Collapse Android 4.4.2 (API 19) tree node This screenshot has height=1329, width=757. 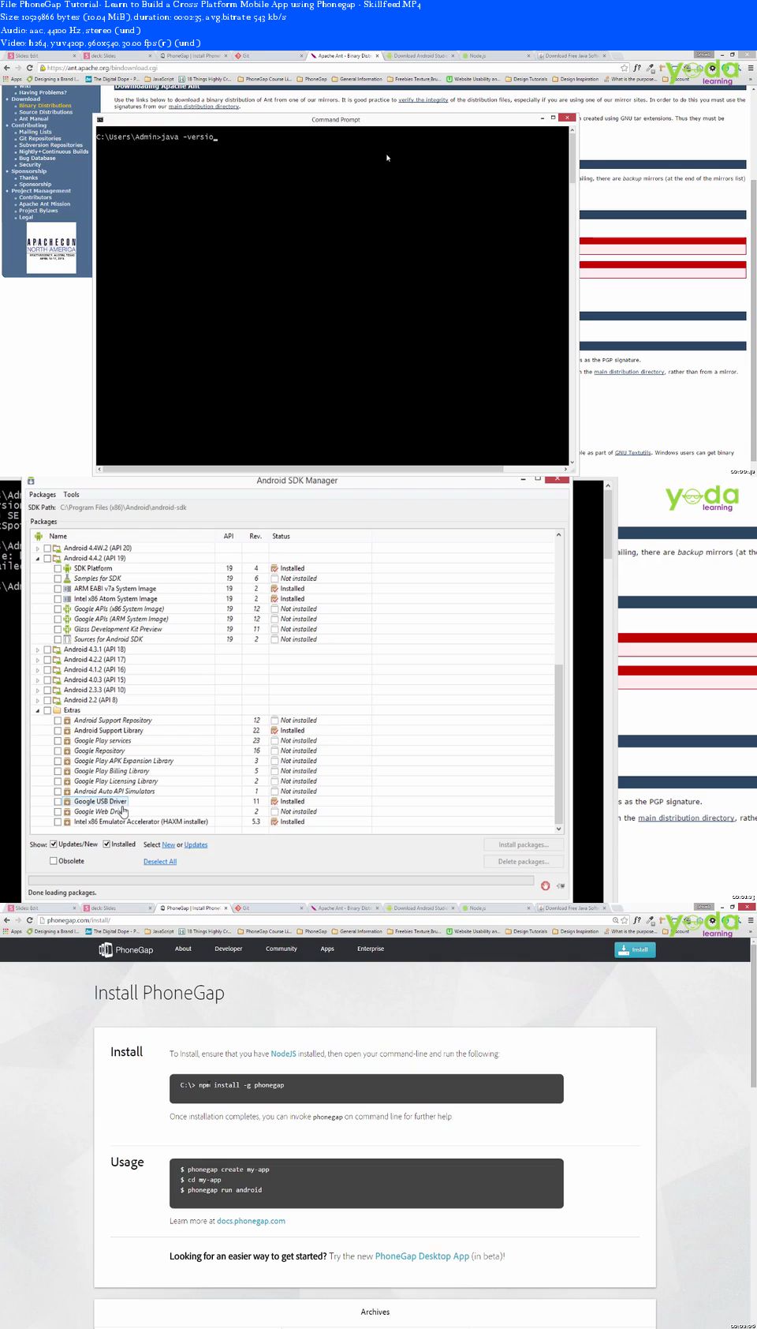(38, 558)
